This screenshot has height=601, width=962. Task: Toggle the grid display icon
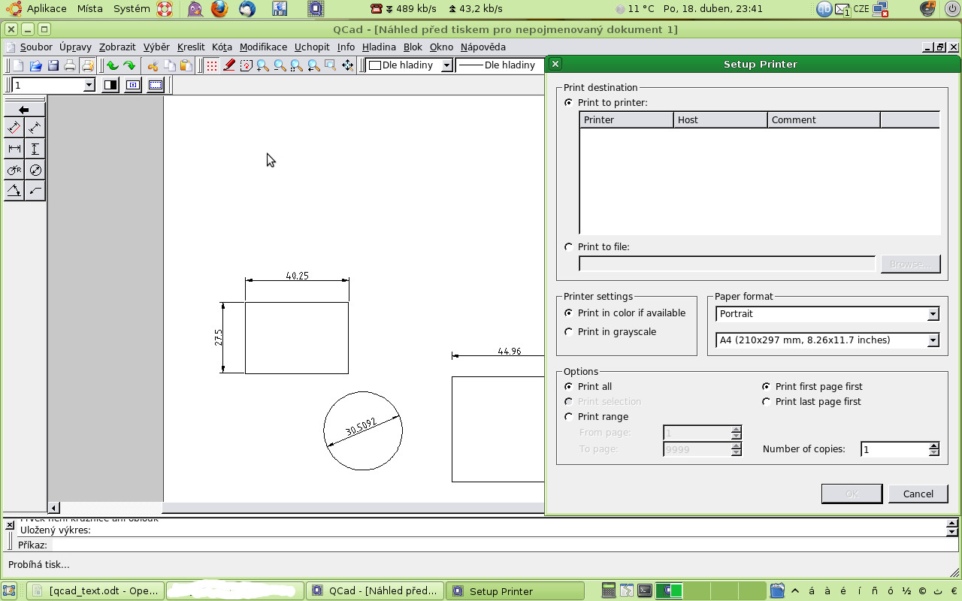(211, 65)
